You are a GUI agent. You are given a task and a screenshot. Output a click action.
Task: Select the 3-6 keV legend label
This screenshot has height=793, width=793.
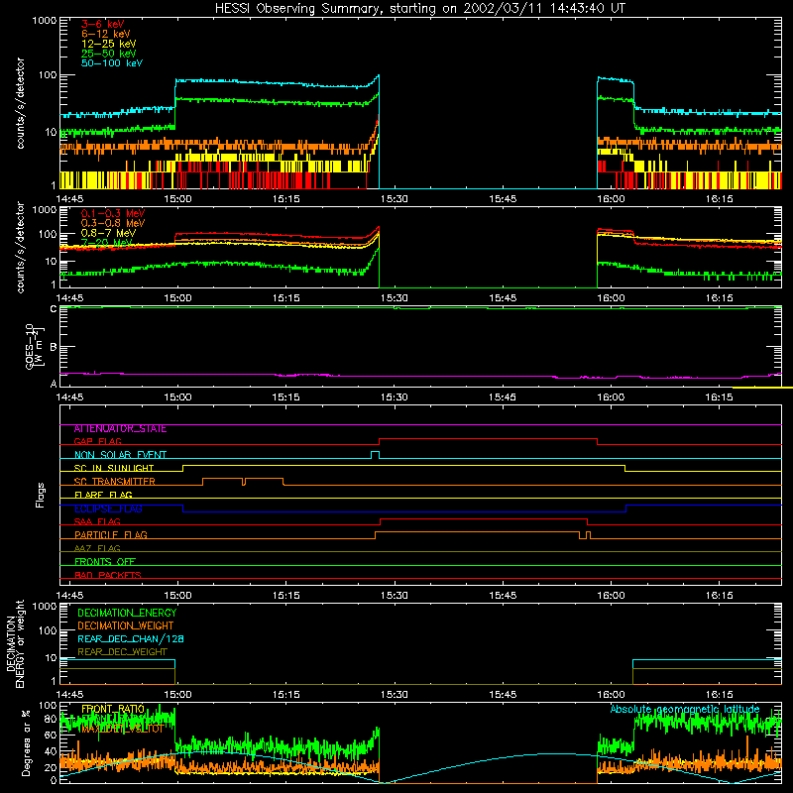(102, 24)
